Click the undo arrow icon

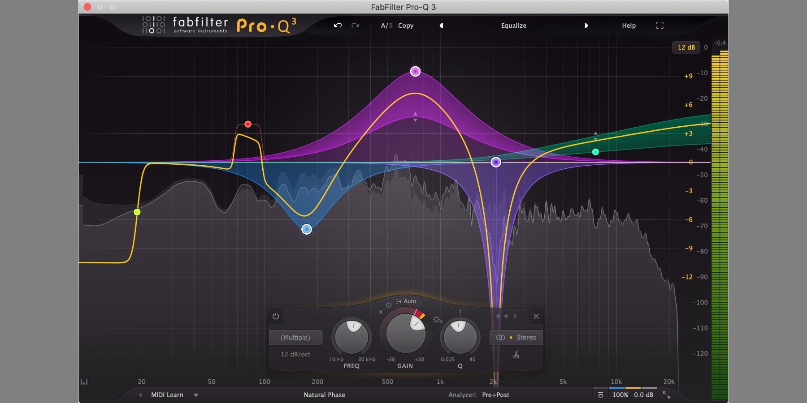pos(338,26)
